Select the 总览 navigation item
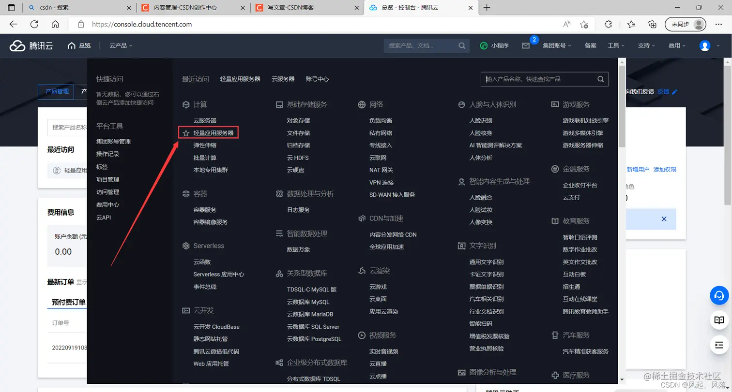 (82, 45)
